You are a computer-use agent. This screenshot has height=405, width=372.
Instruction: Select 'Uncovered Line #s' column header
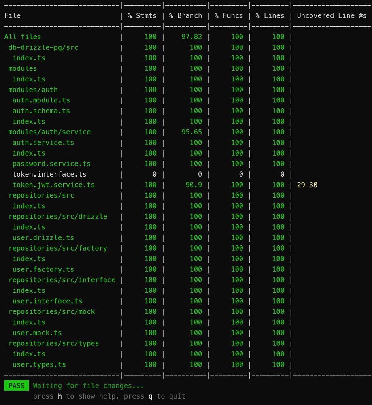click(x=332, y=16)
